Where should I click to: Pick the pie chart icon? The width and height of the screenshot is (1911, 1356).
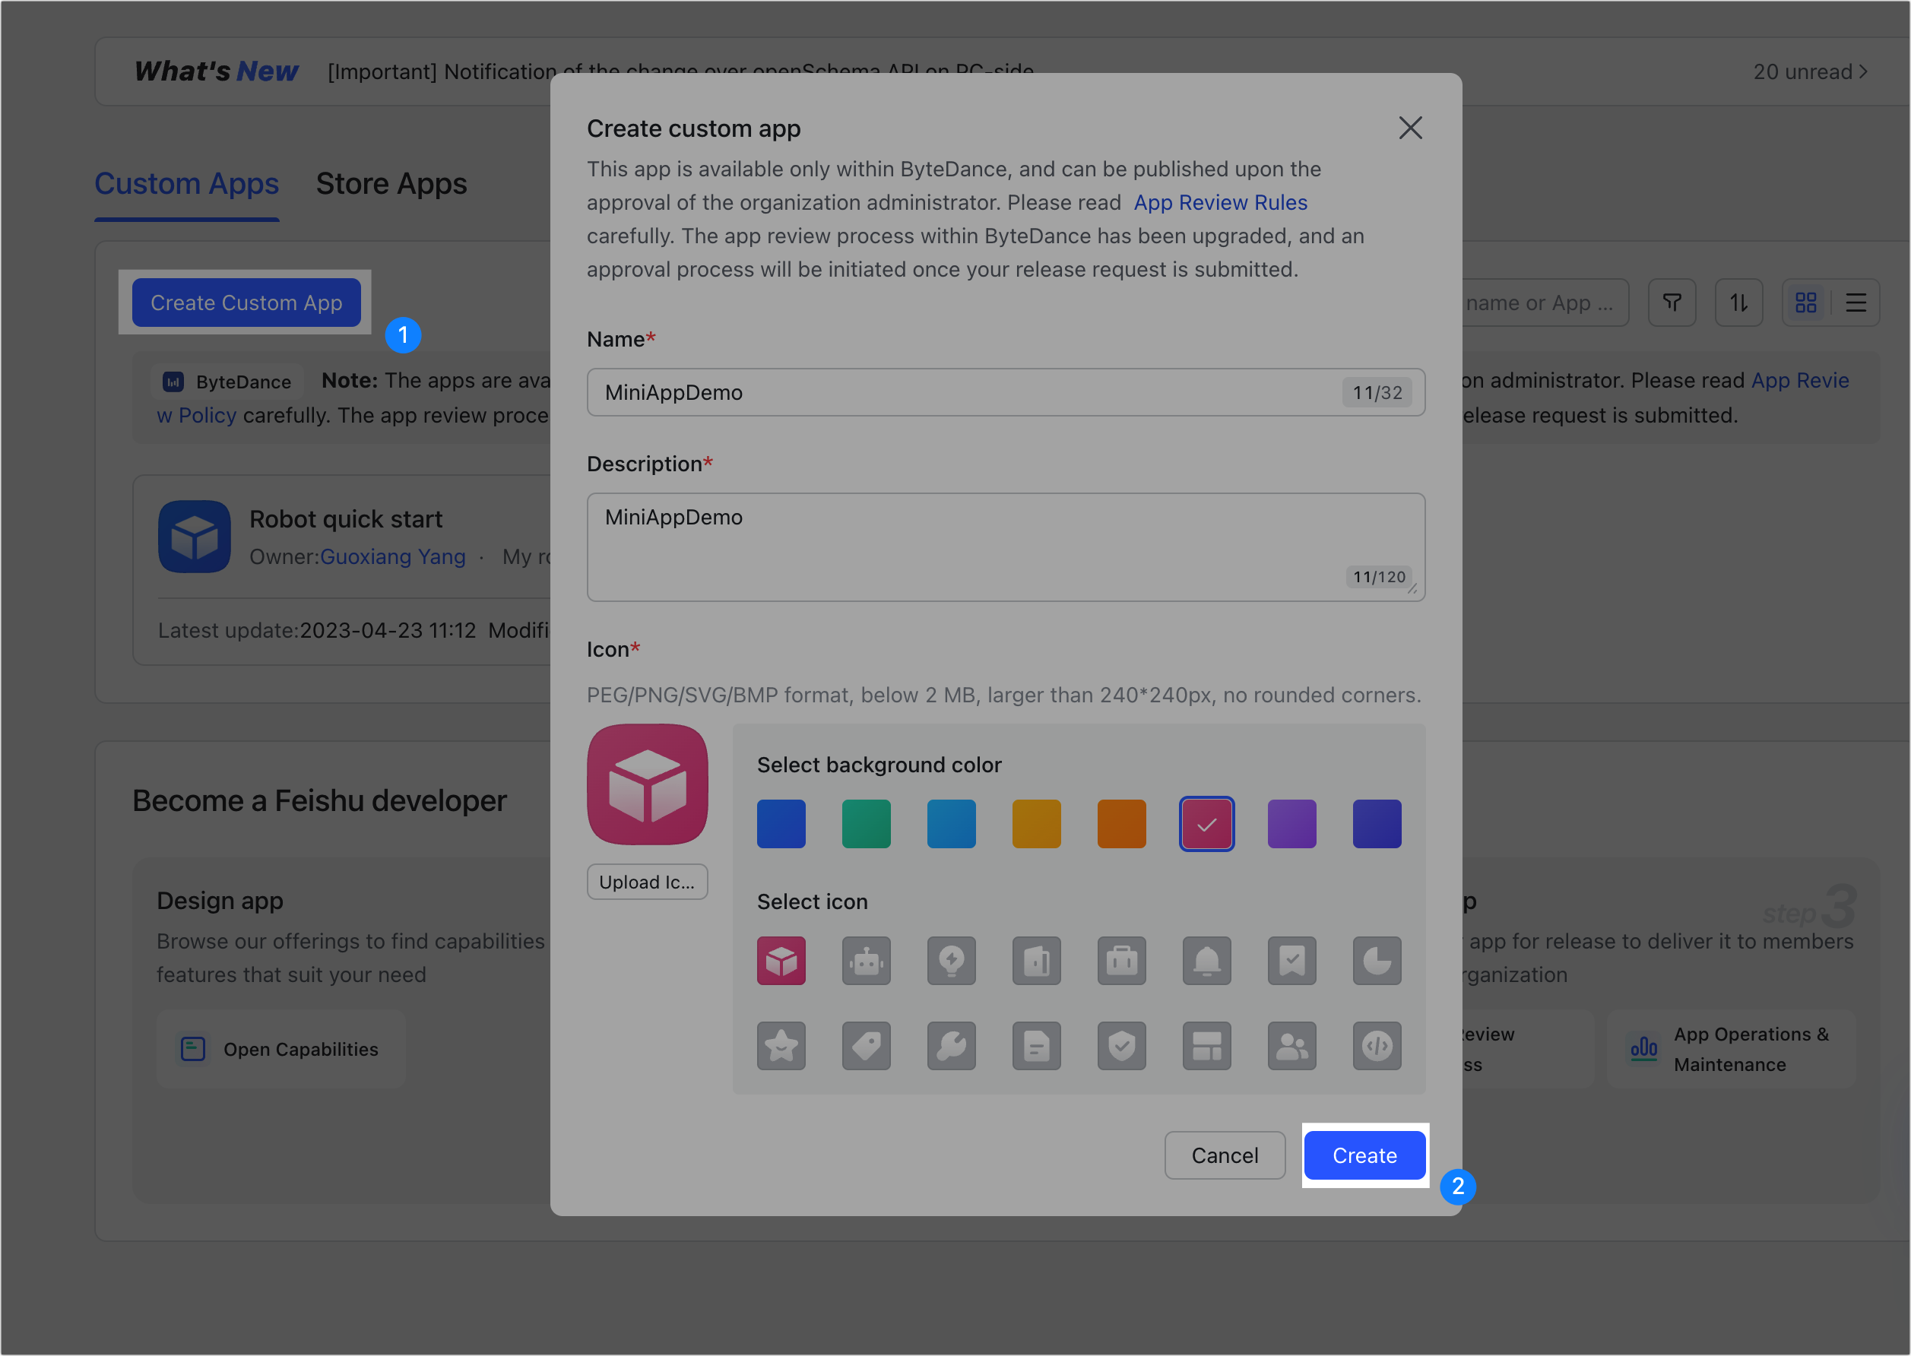point(1377,960)
